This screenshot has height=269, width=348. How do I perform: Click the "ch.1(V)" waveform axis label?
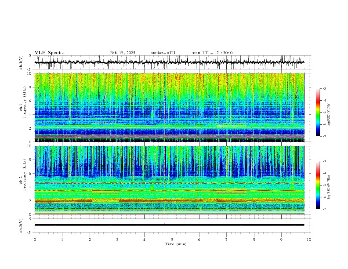(21, 62)
